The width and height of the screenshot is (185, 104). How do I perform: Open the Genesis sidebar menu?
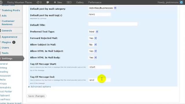pos(7,31)
